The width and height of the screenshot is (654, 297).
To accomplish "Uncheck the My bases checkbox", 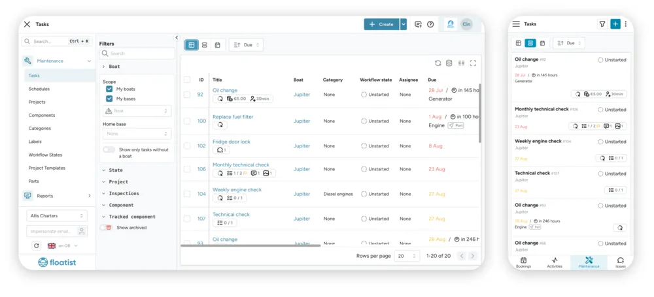I will (x=109, y=99).
